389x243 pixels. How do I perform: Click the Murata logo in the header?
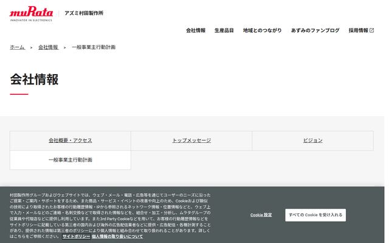pos(31,14)
